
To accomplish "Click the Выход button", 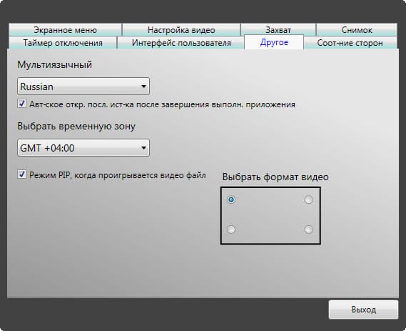I will point(363,310).
